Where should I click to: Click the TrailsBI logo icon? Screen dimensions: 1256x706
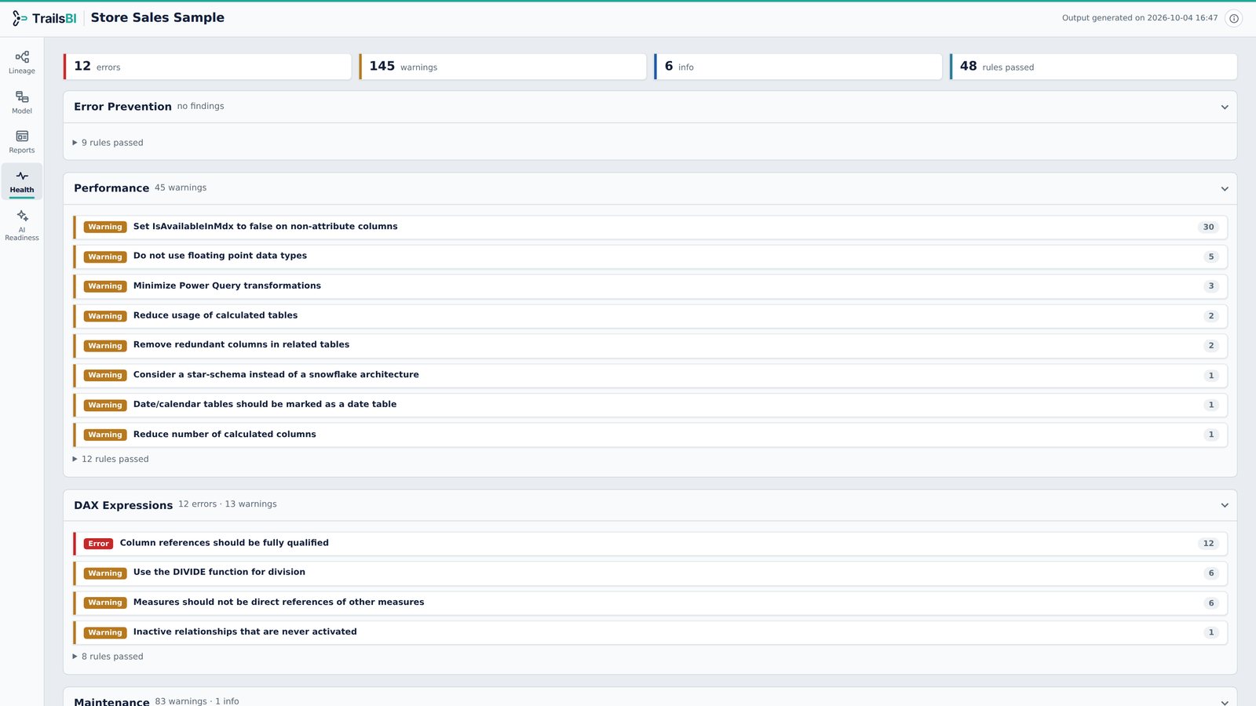[x=20, y=18]
